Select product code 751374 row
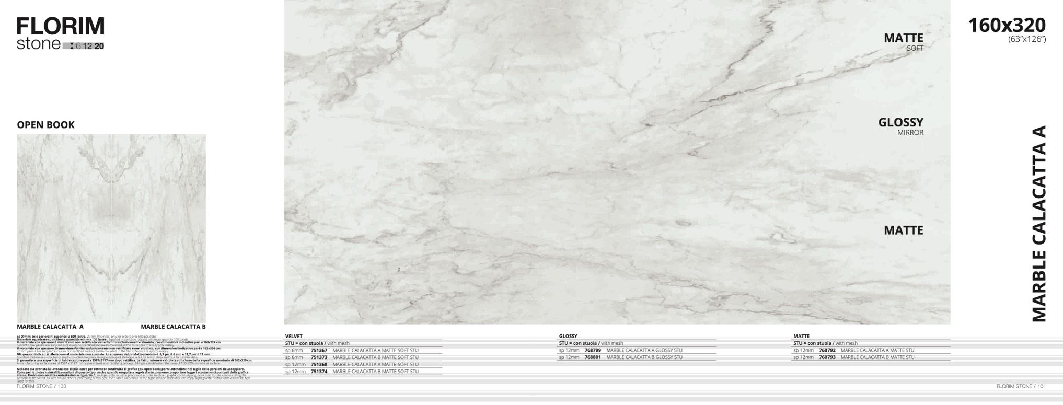 319,372
